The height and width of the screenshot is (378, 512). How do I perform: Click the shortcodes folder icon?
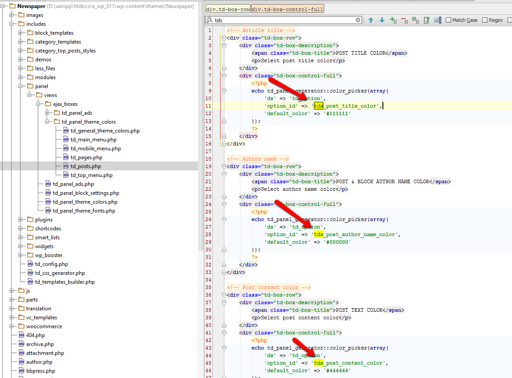(30, 228)
